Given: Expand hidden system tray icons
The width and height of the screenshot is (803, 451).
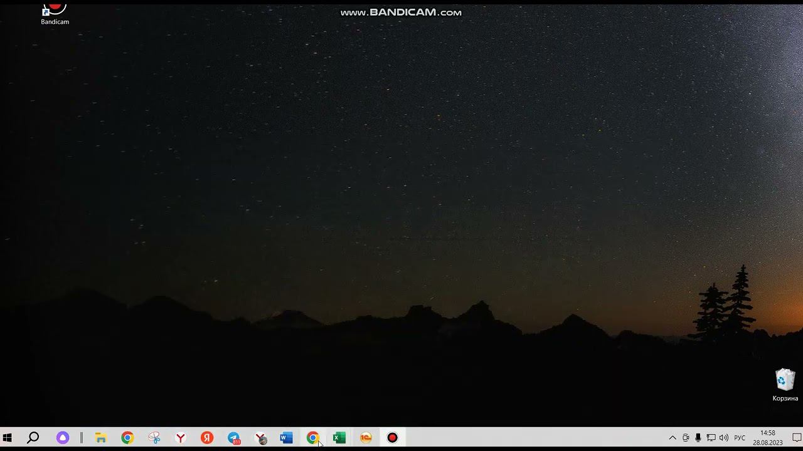Looking at the screenshot, I should point(673,438).
